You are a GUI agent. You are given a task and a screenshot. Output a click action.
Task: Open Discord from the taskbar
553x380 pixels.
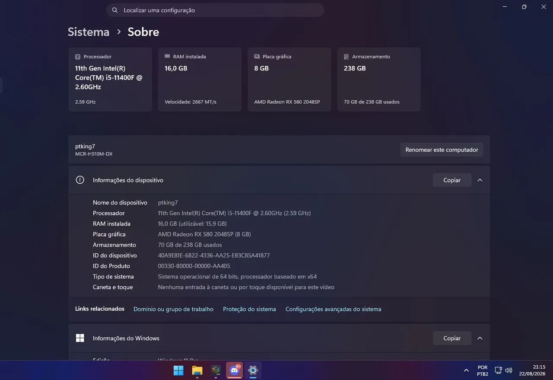[235, 370]
